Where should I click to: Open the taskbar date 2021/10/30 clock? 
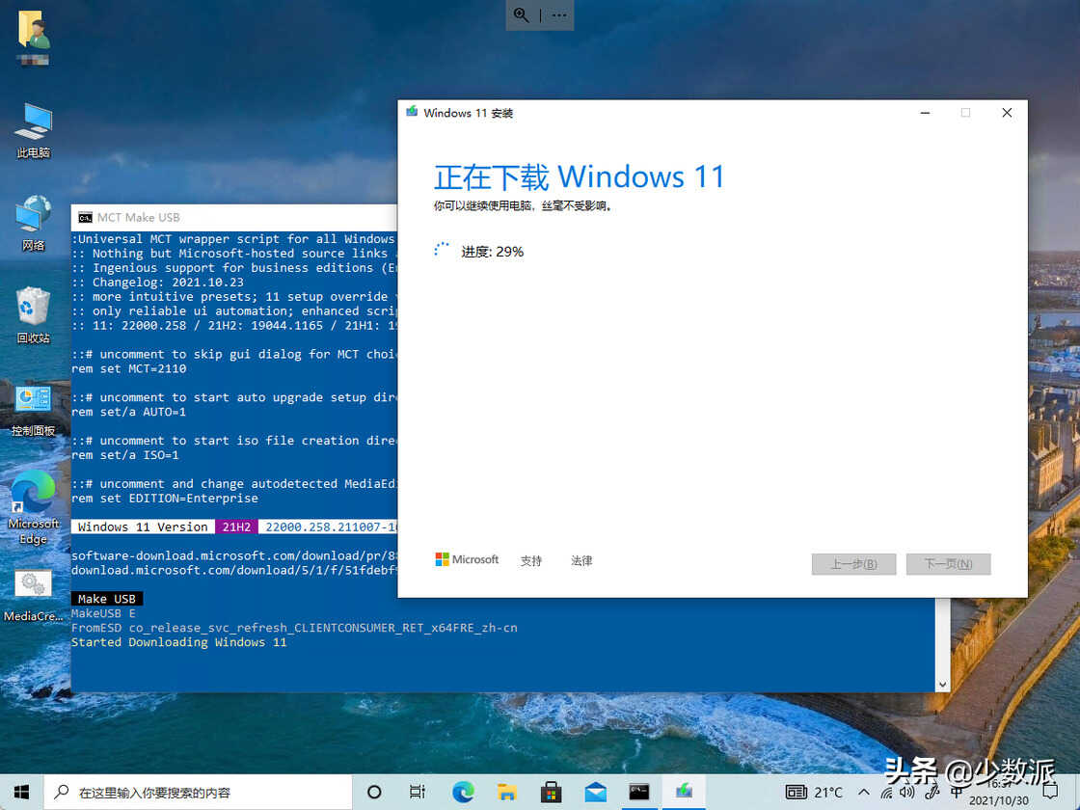tap(999, 800)
